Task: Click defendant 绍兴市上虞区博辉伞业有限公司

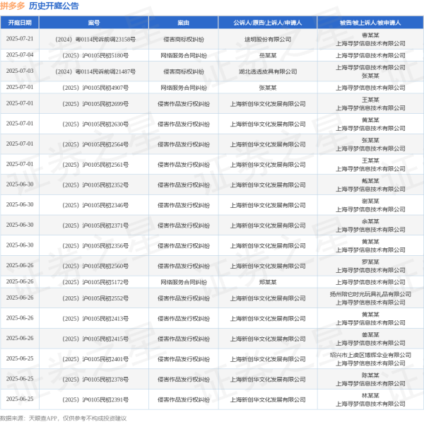Action: [x=370, y=355]
